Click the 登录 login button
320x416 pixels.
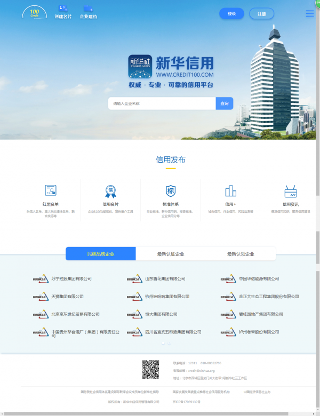231,13
